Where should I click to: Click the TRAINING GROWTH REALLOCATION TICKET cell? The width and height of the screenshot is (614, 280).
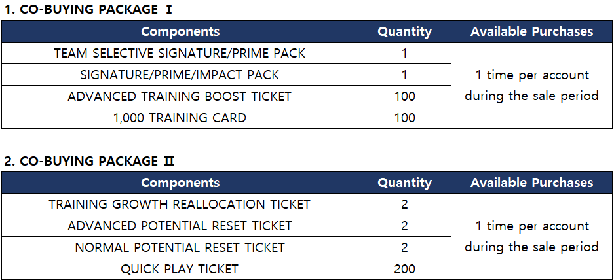coord(180,204)
